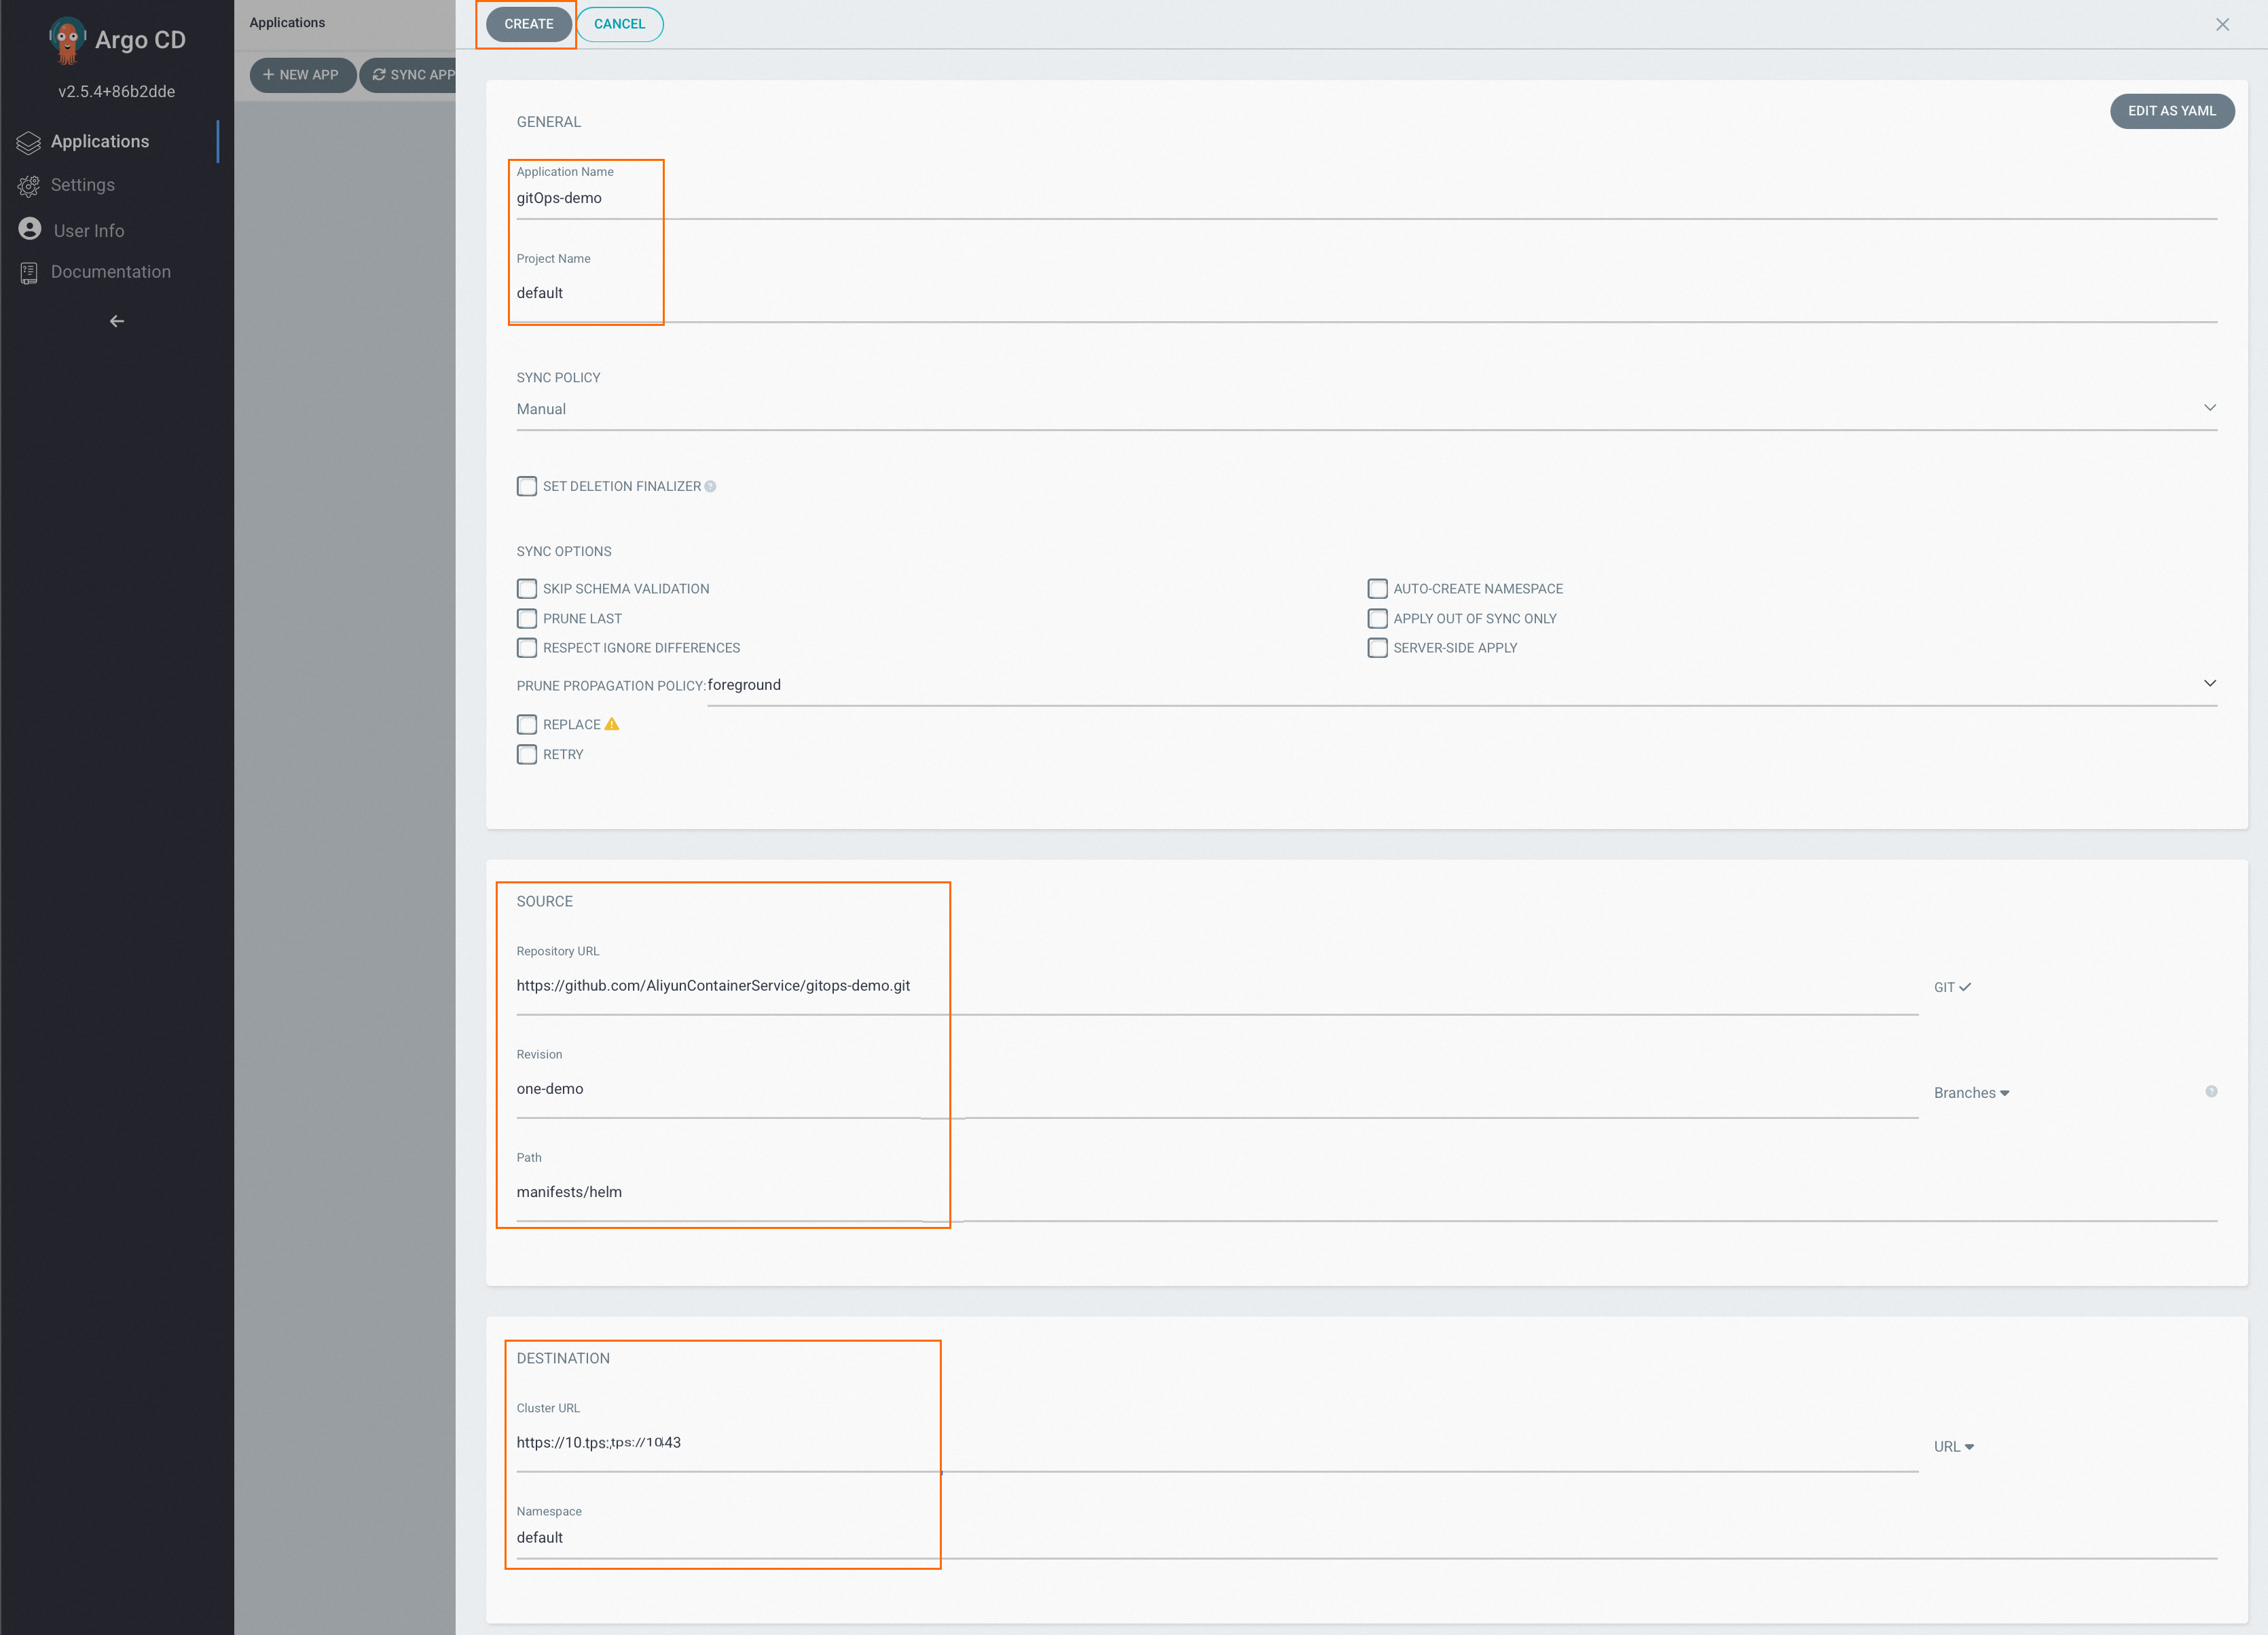This screenshot has height=1635, width=2268.
Task: Click the Argo CD octopus logo
Action: pos(67,40)
